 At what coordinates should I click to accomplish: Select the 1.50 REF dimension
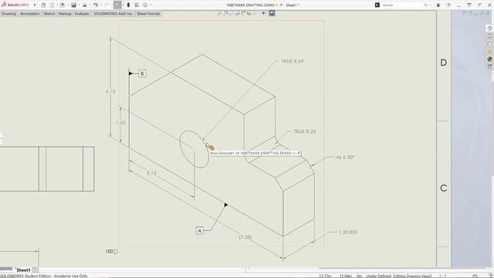[348, 232]
